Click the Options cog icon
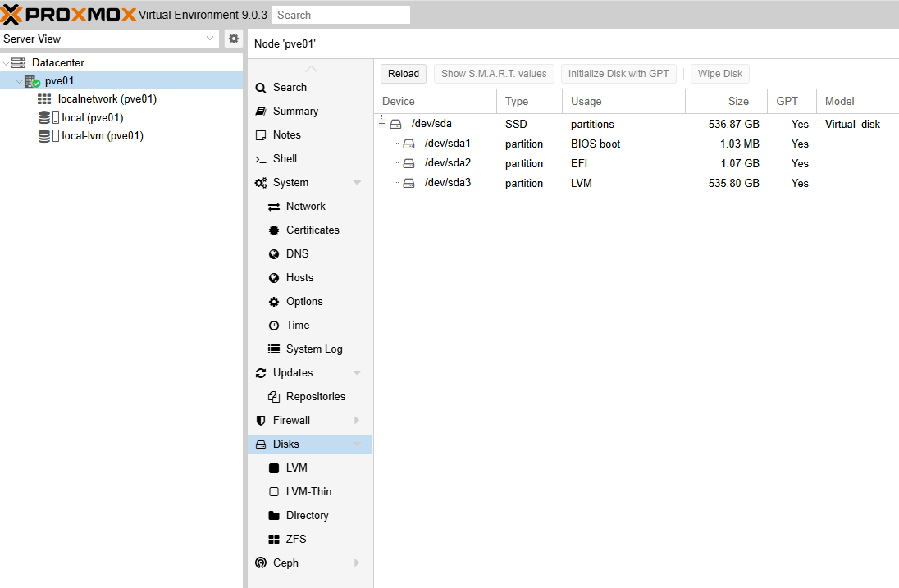 click(x=274, y=302)
